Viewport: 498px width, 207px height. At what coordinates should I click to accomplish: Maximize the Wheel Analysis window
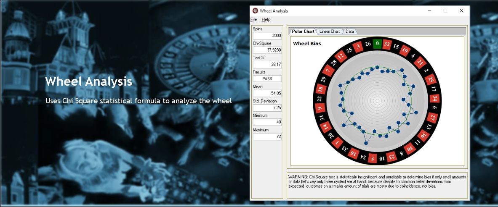click(x=445, y=11)
